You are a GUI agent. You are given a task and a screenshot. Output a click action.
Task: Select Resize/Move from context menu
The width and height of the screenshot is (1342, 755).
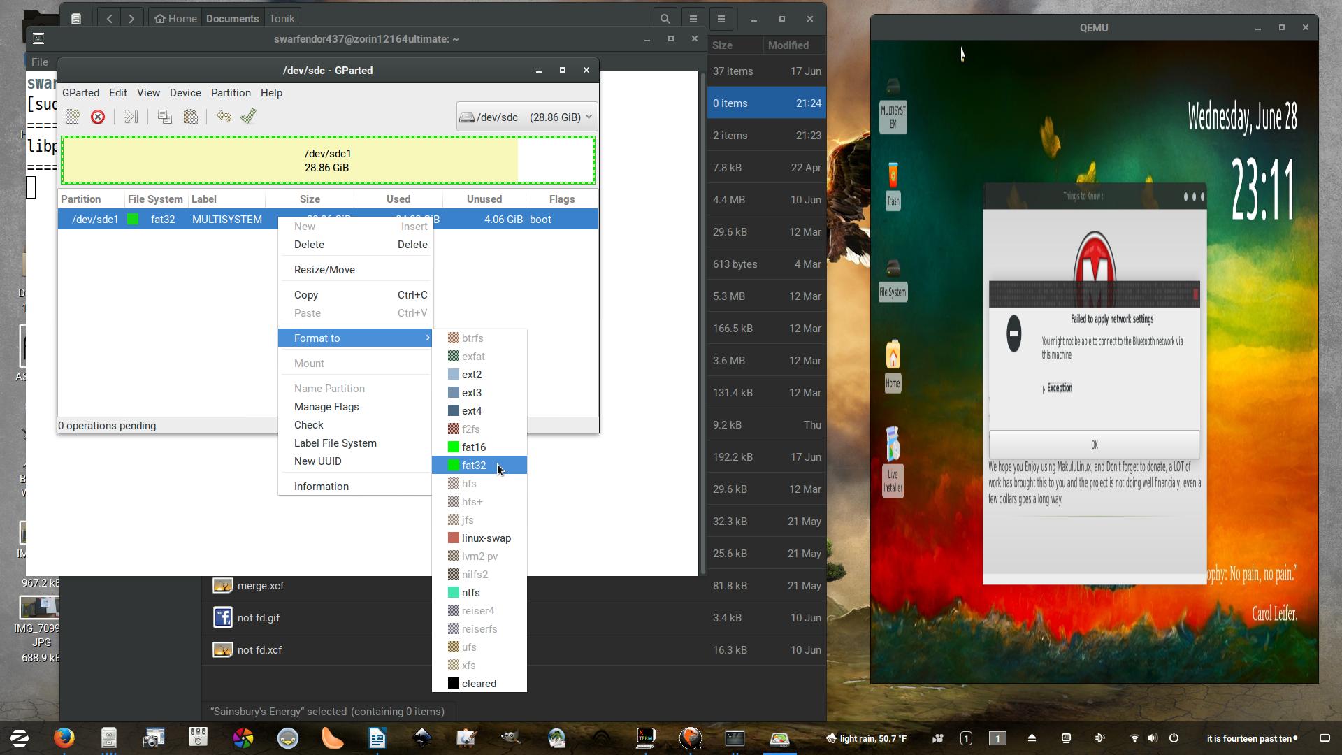pyautogui.click(x=324, y=270)
